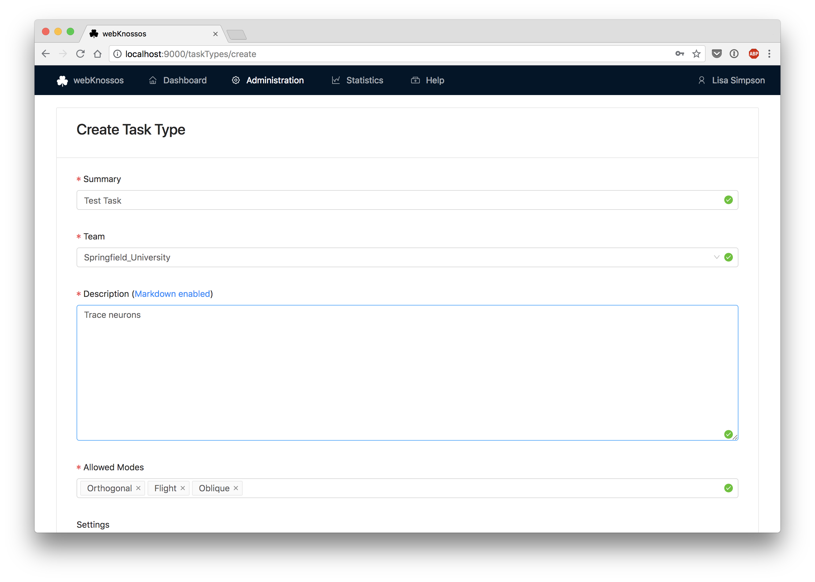Open the Lisa Simpson user menu
The image size is (815, 582).
[x=731, y=80]
